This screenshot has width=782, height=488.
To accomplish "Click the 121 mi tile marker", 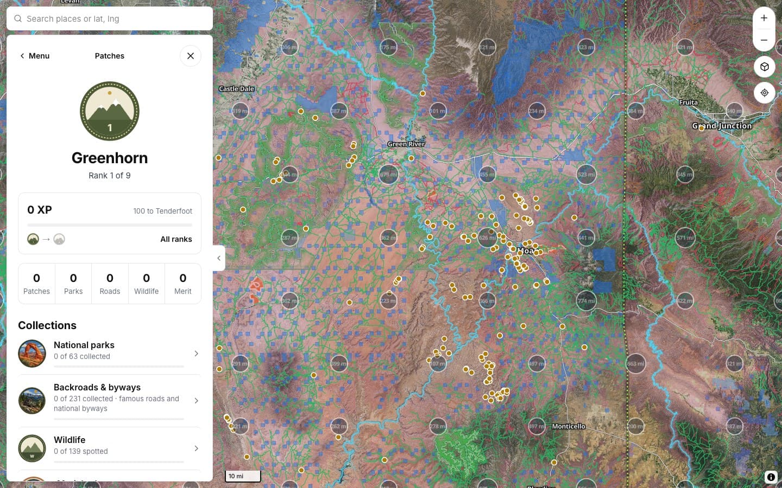I will (x=487, y=47).
